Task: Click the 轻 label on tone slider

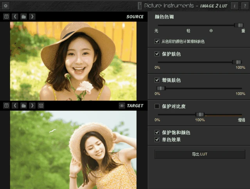Action: coord(189,30)
